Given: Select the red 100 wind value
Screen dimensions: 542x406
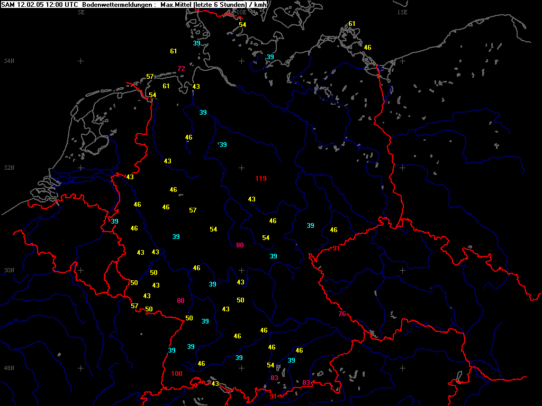Looking at the screenshot, I should click(x=177, y=374).
